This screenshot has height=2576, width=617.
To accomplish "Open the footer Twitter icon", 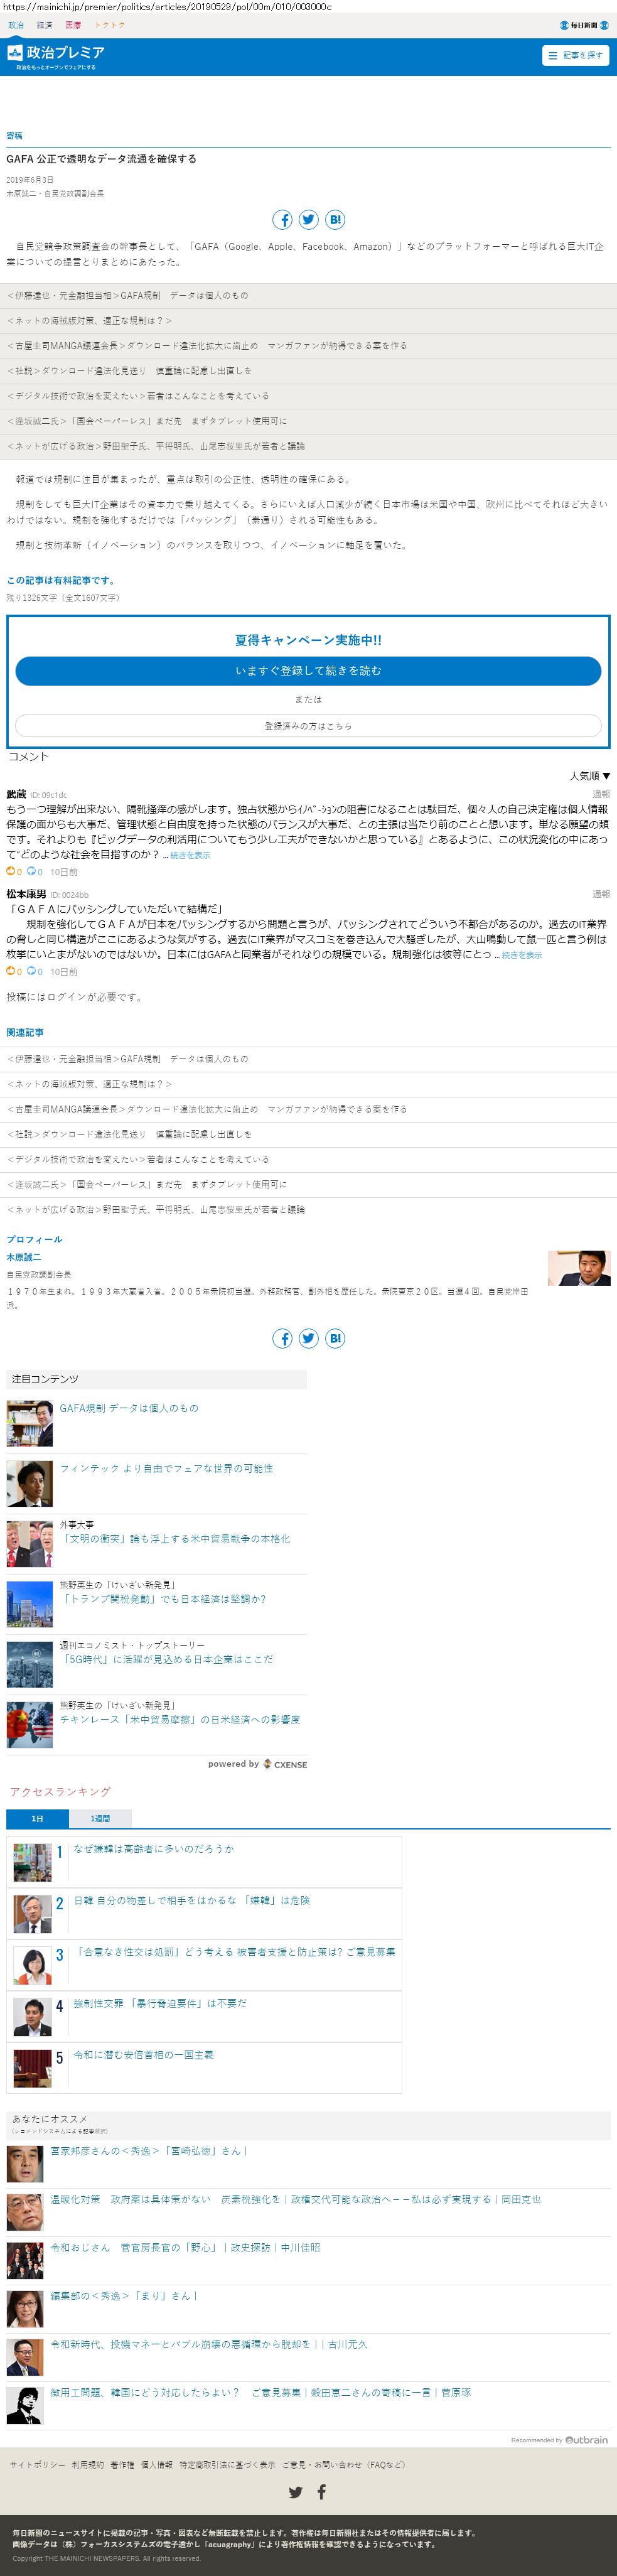I will click(295, 2492).
